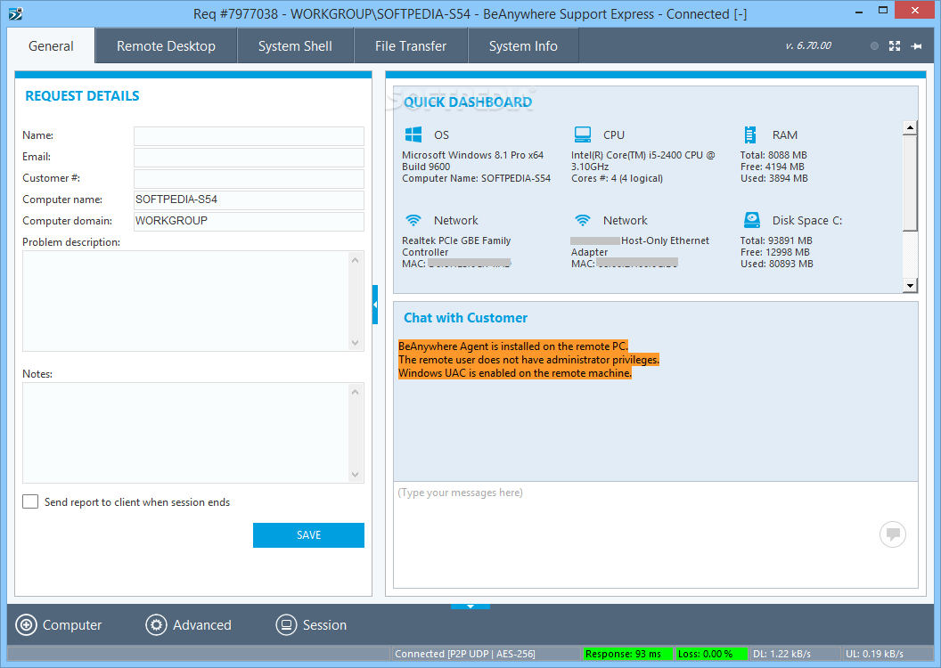Image resolution: width=941 pixels, height=668 pixels.
Task: Click the Quick Dashboard scroll up arrow
Action: 910,127
